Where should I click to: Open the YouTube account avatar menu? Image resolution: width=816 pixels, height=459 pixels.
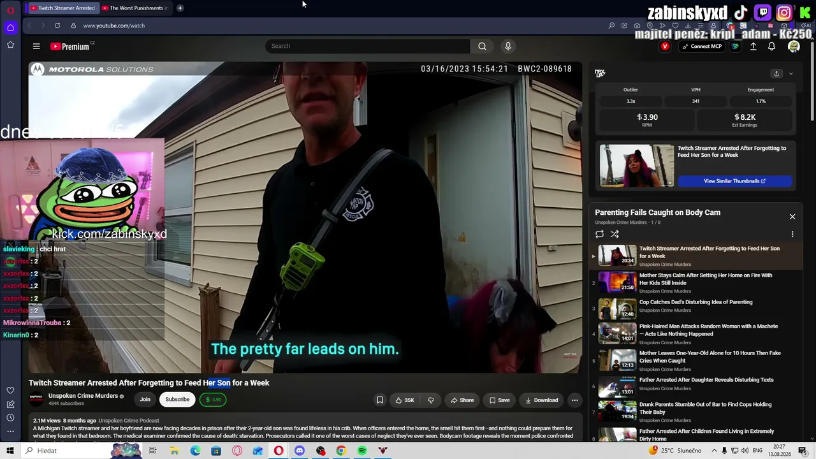point(794,47)
